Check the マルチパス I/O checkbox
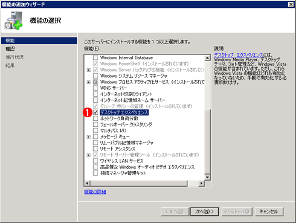The image size is (296, 223). coord(95,131)
